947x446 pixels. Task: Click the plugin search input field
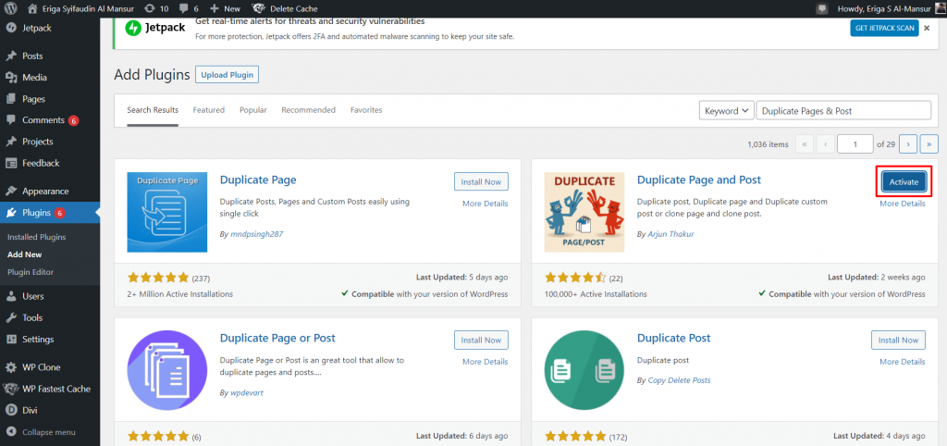(x=843, y=111)
